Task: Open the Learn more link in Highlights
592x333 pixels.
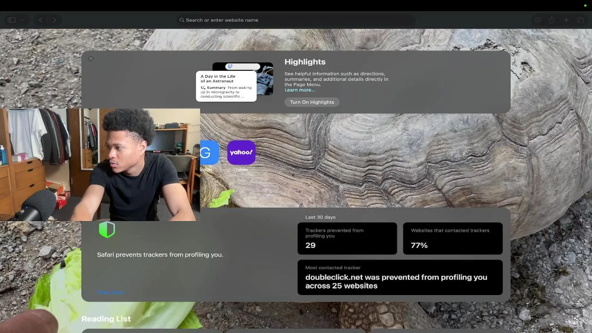Action: click(x=299, y=90)
